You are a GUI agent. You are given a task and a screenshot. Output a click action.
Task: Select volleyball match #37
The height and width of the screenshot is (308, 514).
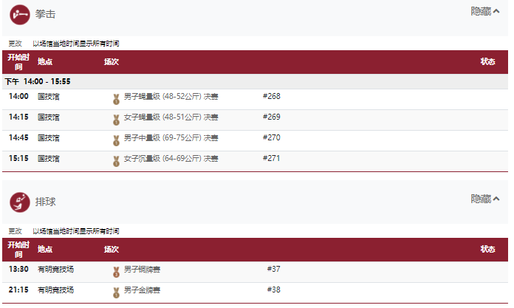pos(274,270)
